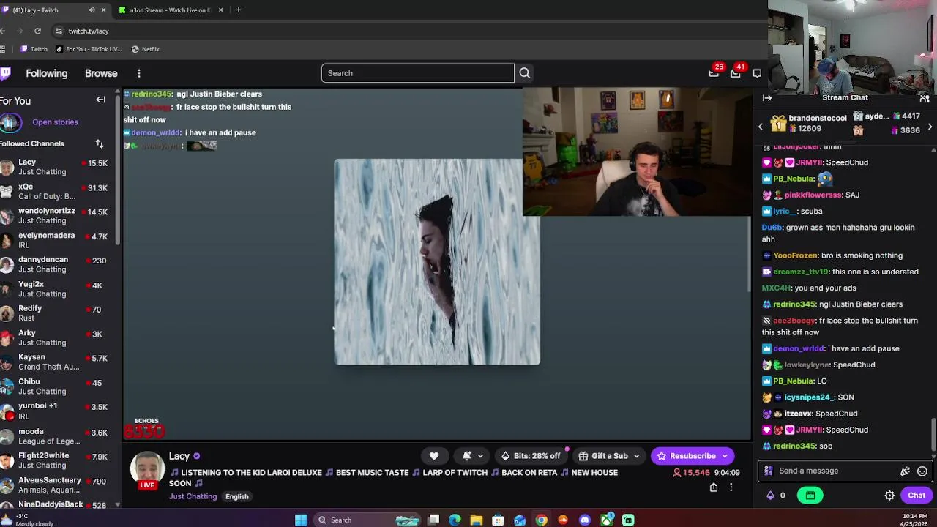Open the stream more-options three dots
The width and height of the screenshot is (937, 527).
point(731,487)
